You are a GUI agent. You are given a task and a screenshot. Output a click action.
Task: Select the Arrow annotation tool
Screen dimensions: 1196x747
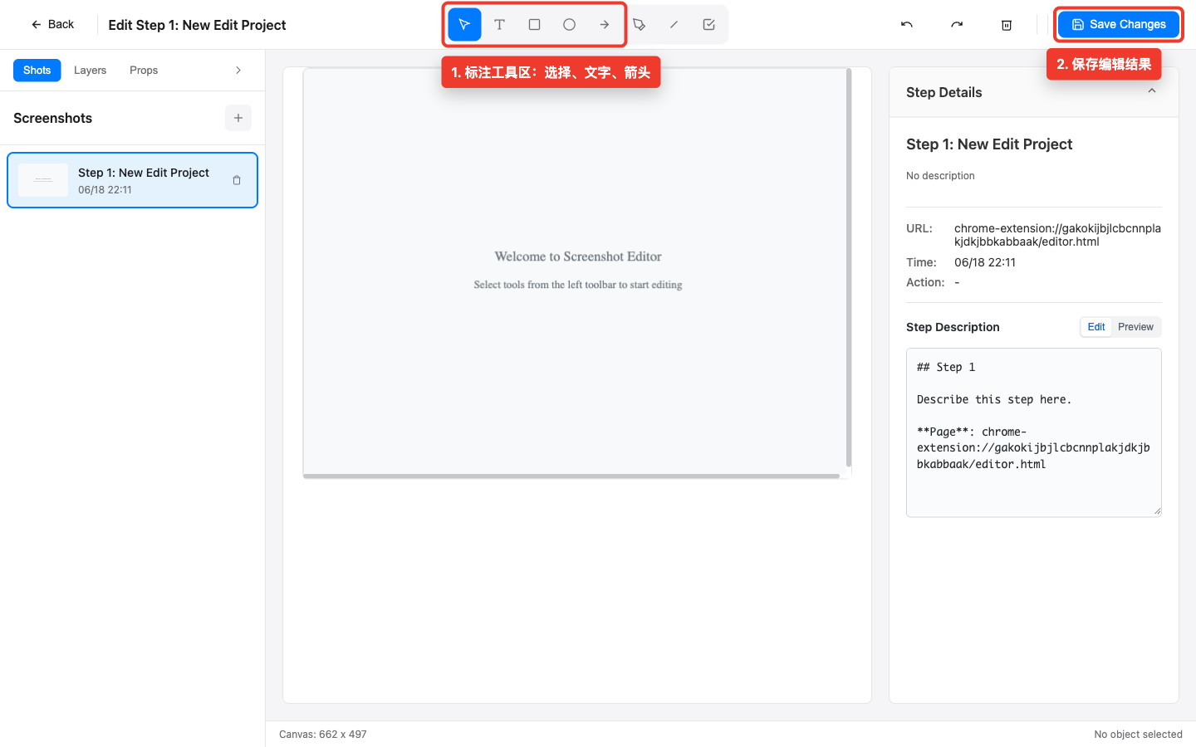point(604,25)
